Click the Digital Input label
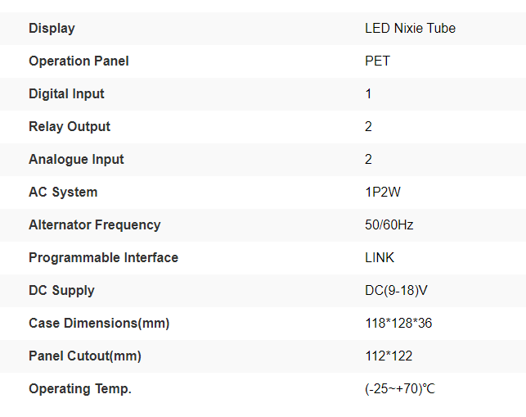526x417 pixels. click(66, 93)
